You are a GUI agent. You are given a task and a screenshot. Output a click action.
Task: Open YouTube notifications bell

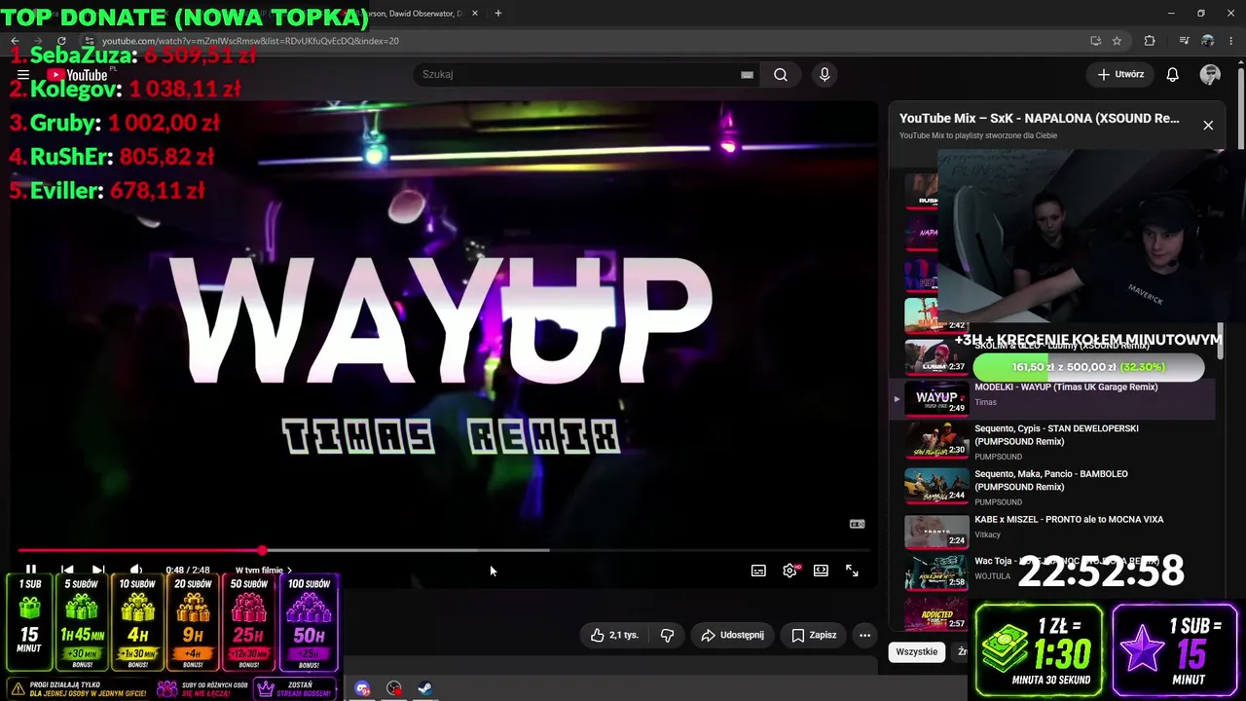[x=1173, y=74]
